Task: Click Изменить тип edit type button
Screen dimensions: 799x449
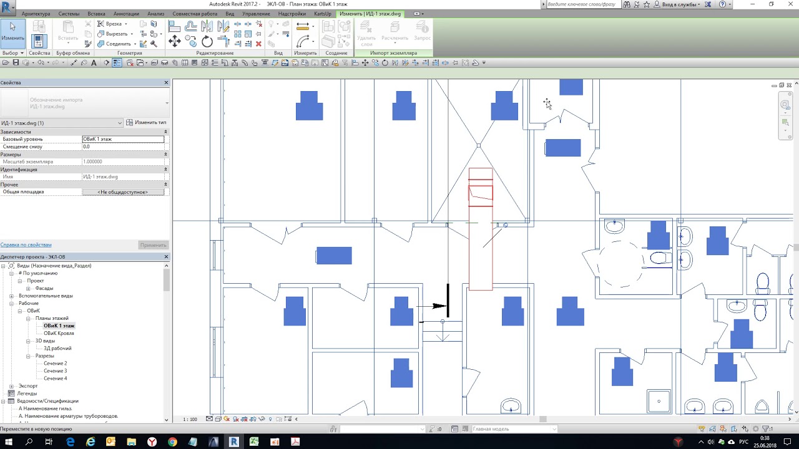Action: [147, 123]
